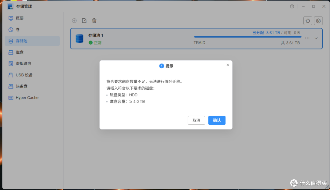The width and height of the screenshot is (330, 190).
Task: Open more options for 存储池 1
Action: coord(307,38)
